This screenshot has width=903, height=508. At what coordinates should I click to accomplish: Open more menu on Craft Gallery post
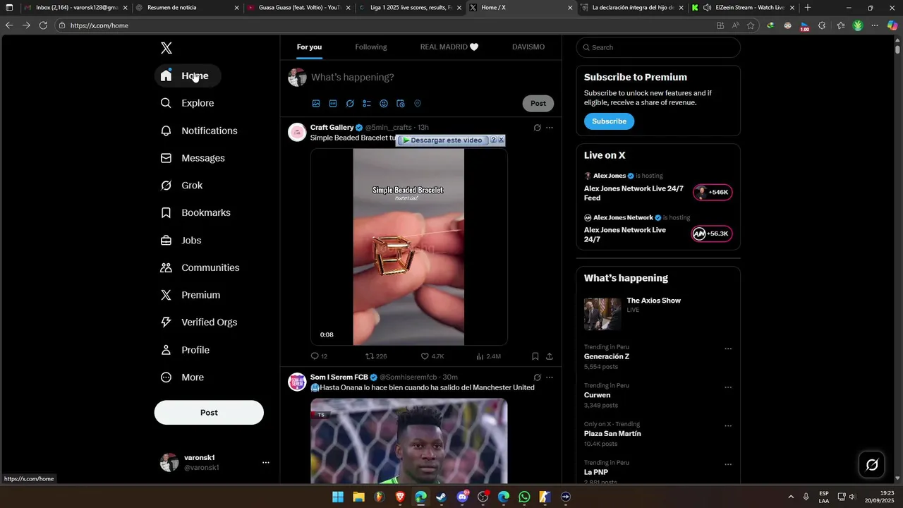point(550,128)
